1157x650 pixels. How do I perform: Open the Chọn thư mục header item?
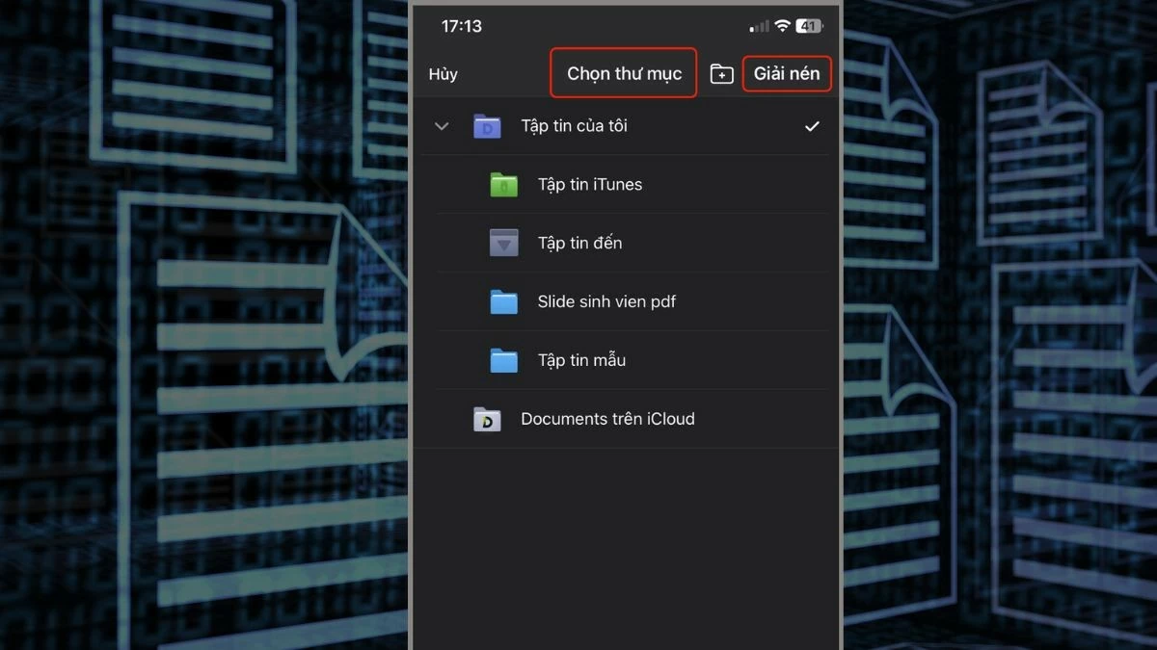(x=623, y=72)
